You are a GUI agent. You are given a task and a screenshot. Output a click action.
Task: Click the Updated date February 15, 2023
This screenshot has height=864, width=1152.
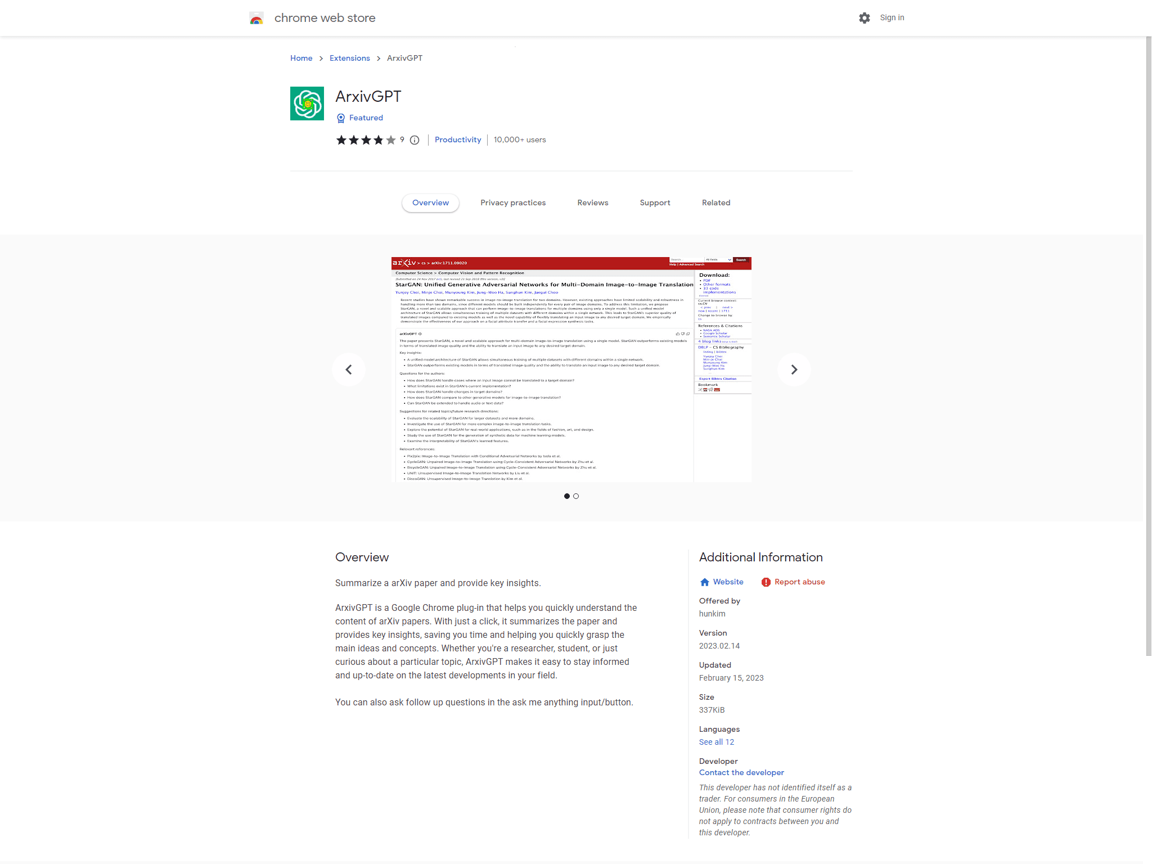[731, 678]
